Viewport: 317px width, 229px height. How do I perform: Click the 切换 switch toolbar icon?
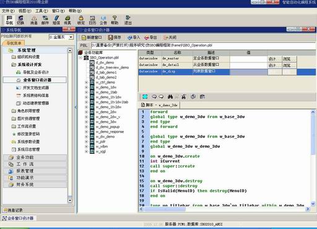pyautogui.click(x=20, y=20)
